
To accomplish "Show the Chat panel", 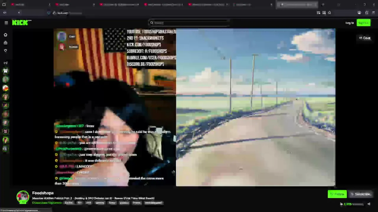I will point(365,38).
